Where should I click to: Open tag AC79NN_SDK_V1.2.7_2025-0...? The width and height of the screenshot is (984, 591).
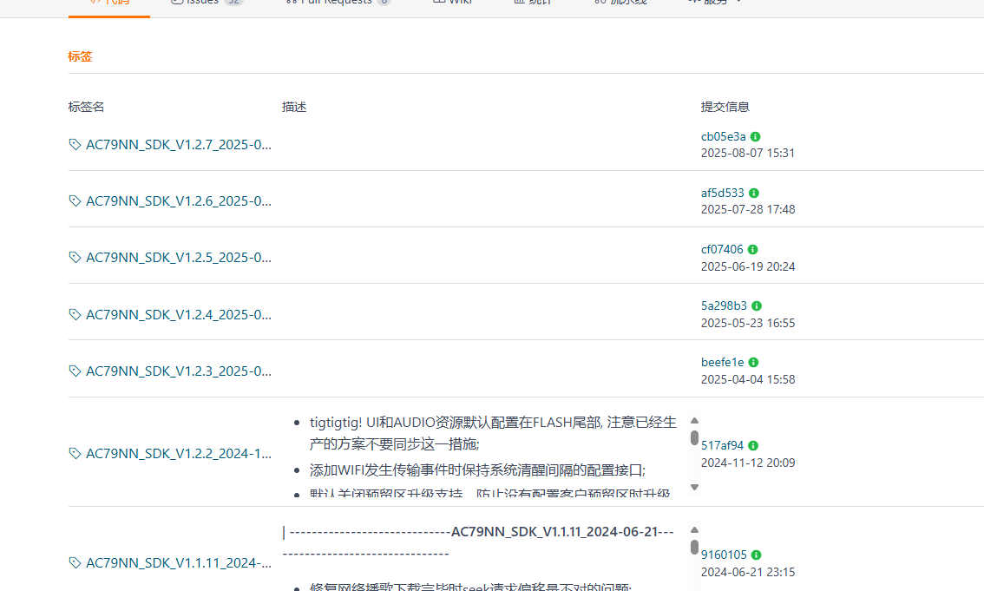178,144
